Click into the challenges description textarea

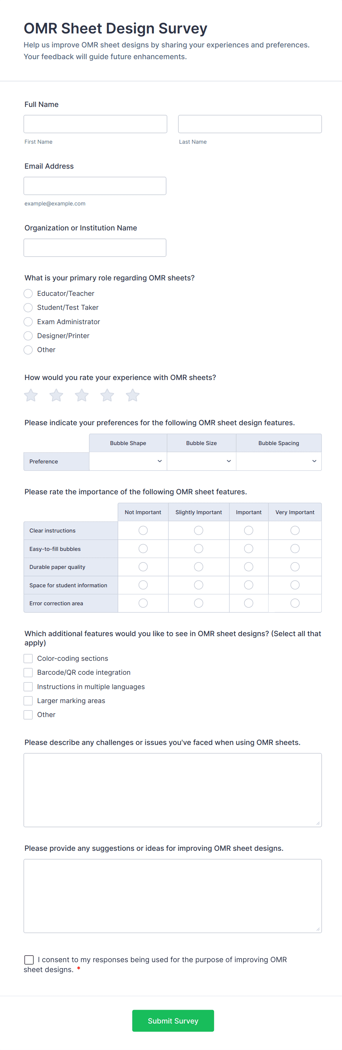172,789
